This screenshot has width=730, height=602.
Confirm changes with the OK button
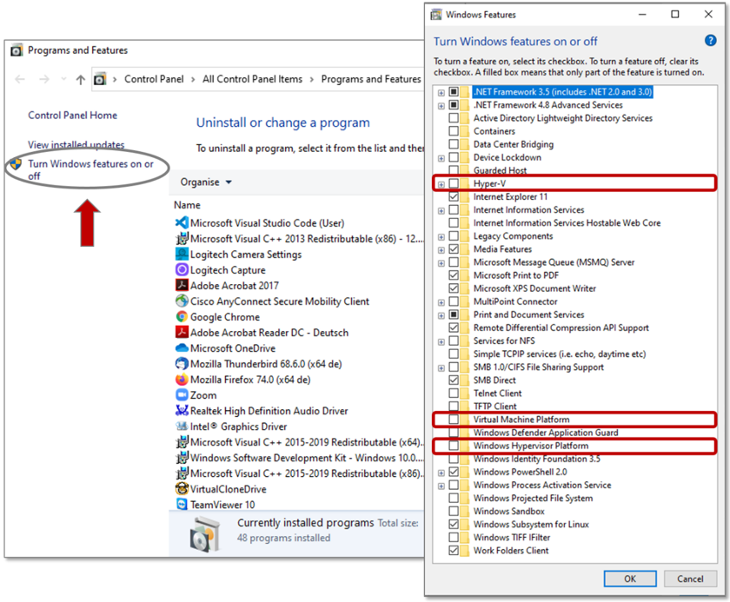(629, 579)
